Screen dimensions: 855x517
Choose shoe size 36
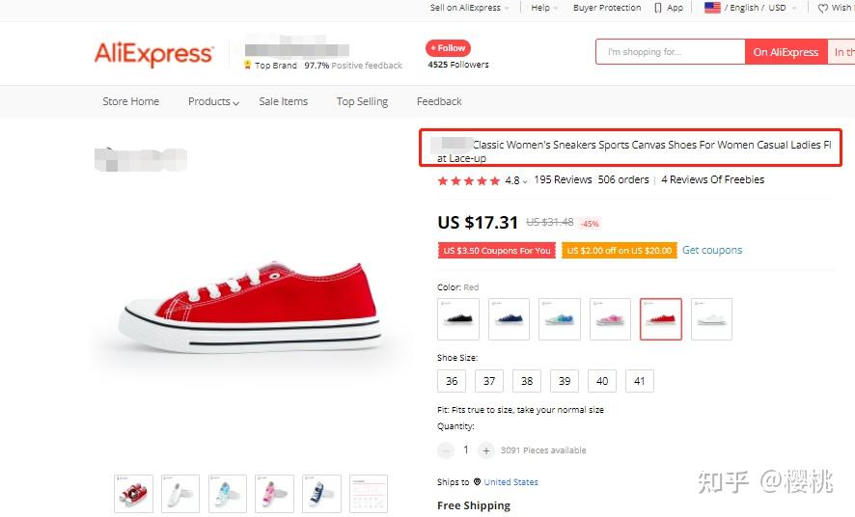(452, 381)
